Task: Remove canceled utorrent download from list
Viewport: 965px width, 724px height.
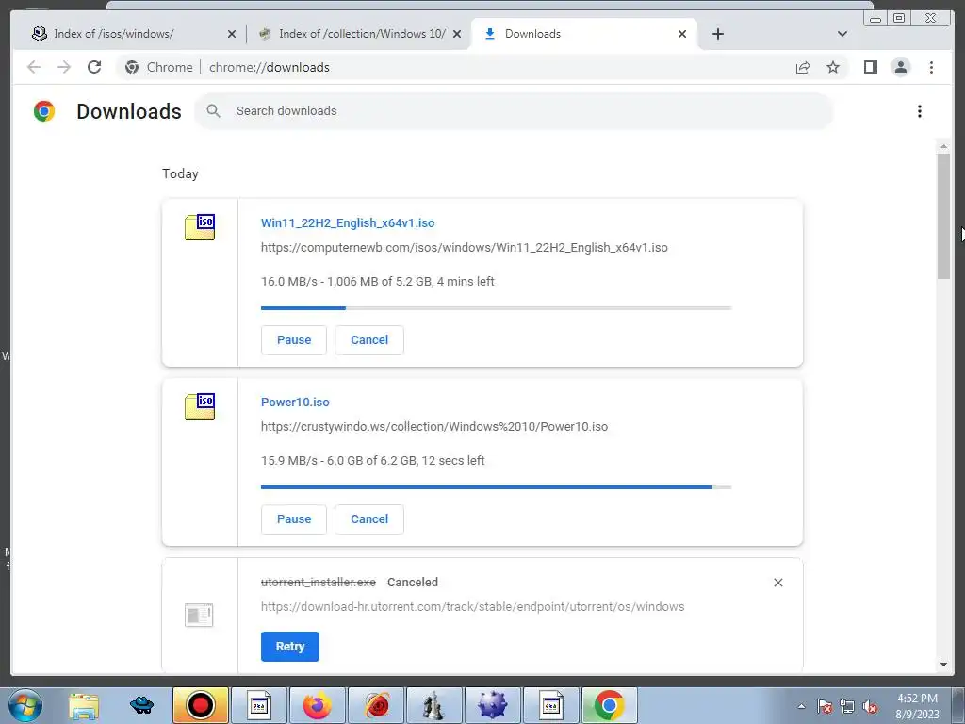Action: [x=777, y=583]
